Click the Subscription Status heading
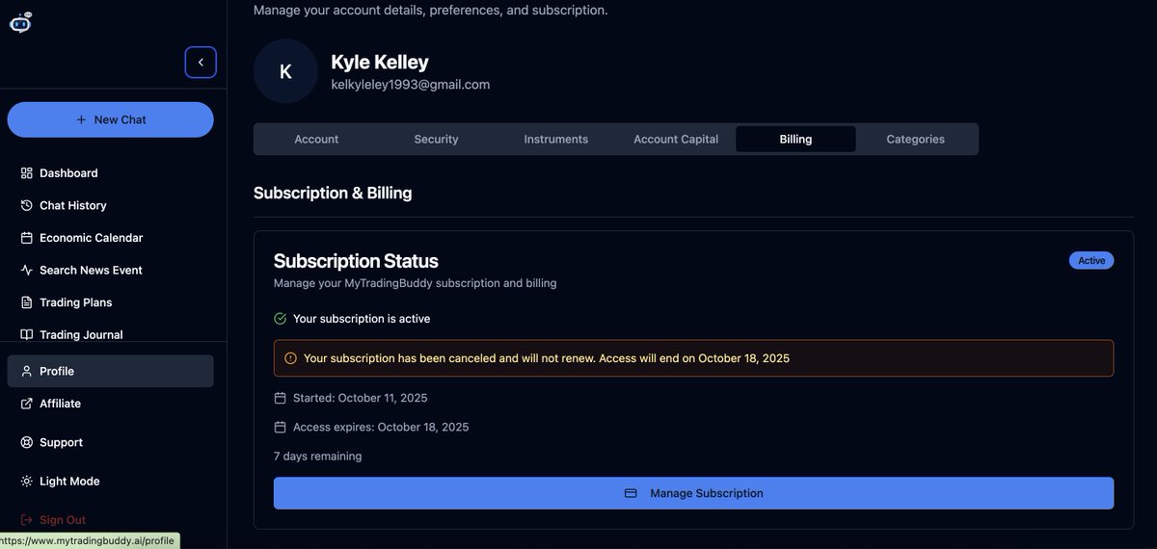Viewport: 1157px width, 549px height. 356,261
